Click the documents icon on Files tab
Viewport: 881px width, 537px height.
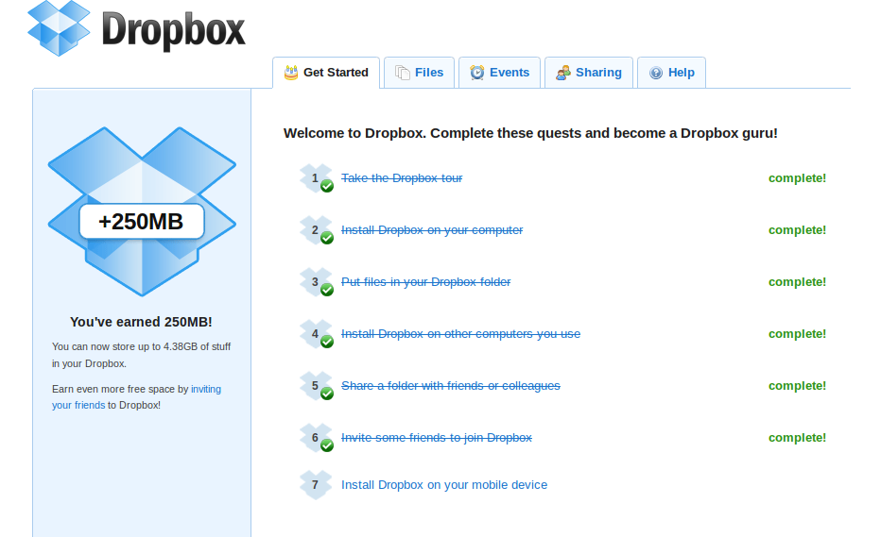tap(403, 73)
